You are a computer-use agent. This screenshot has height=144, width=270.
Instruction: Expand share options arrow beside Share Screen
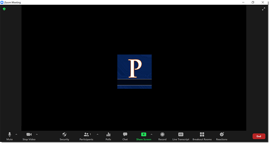point(151,134)
